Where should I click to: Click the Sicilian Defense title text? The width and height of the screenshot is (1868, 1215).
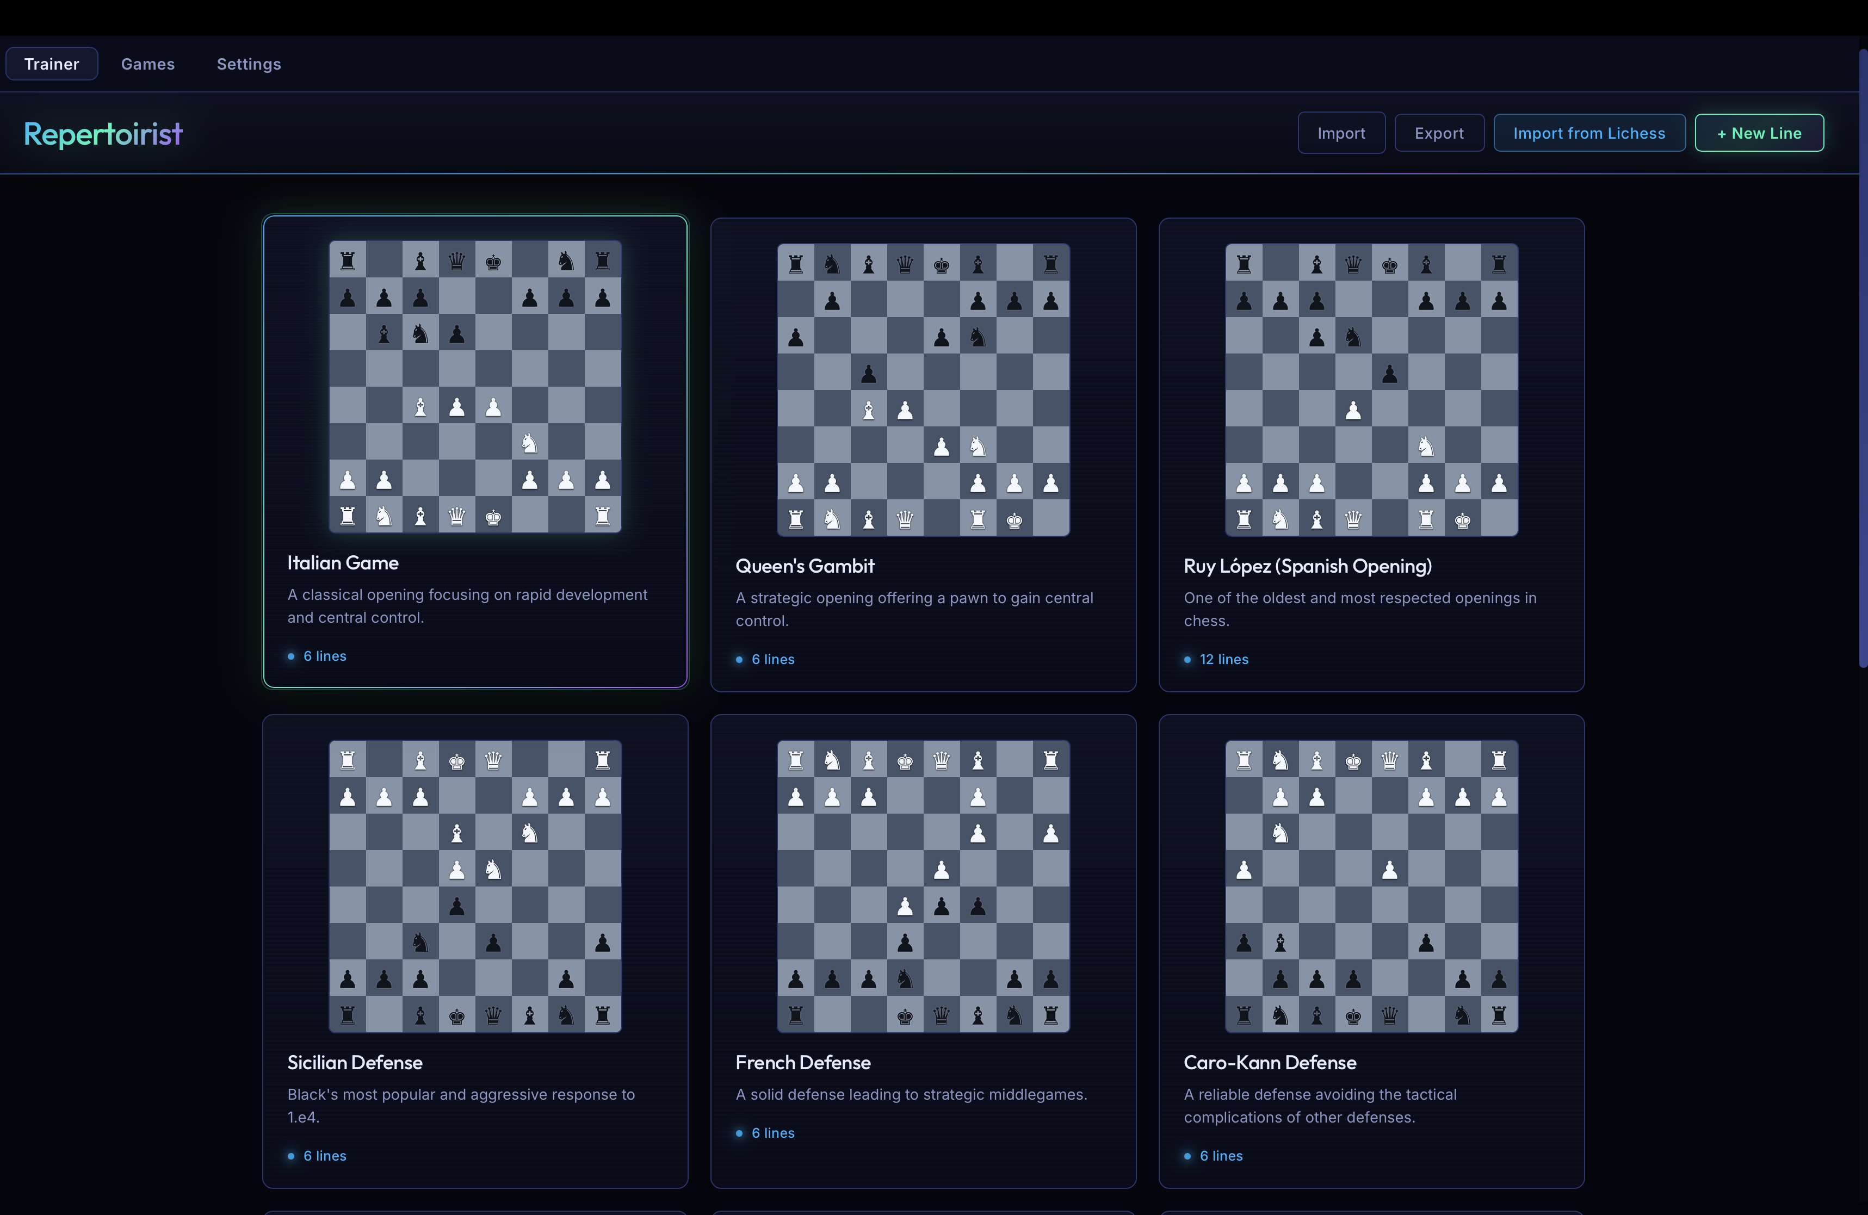pyautogui.click(x=355, y=1062)
